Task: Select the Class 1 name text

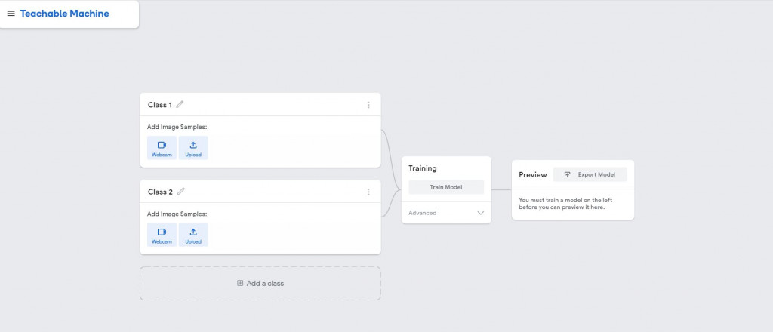Action: click(160, 105)
